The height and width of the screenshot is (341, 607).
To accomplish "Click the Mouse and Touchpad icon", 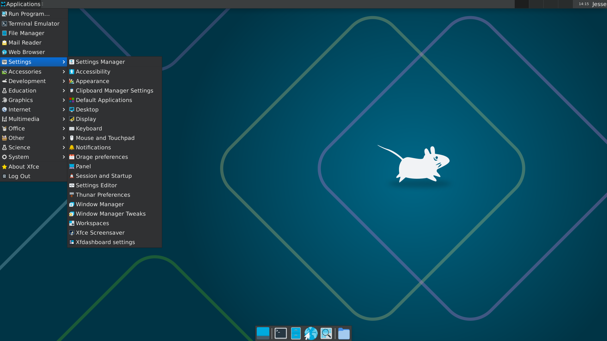I will tap(72, 138).
